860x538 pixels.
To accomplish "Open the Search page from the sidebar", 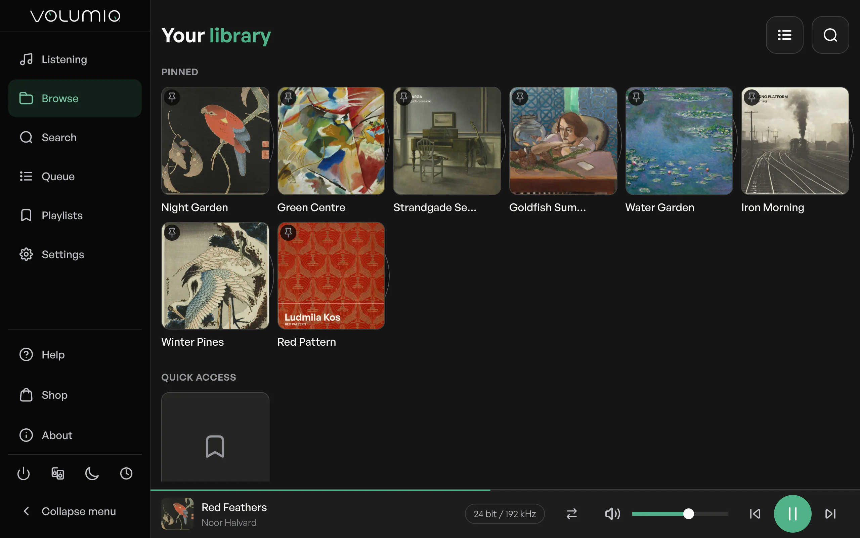I will 75,137.
